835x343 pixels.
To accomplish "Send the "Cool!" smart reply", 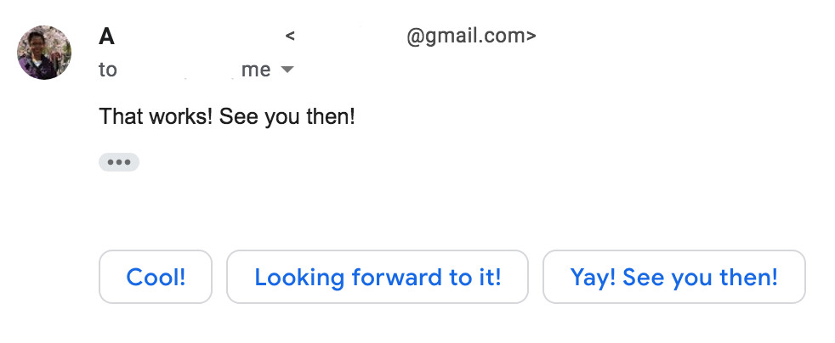I will tap(156, 277).
